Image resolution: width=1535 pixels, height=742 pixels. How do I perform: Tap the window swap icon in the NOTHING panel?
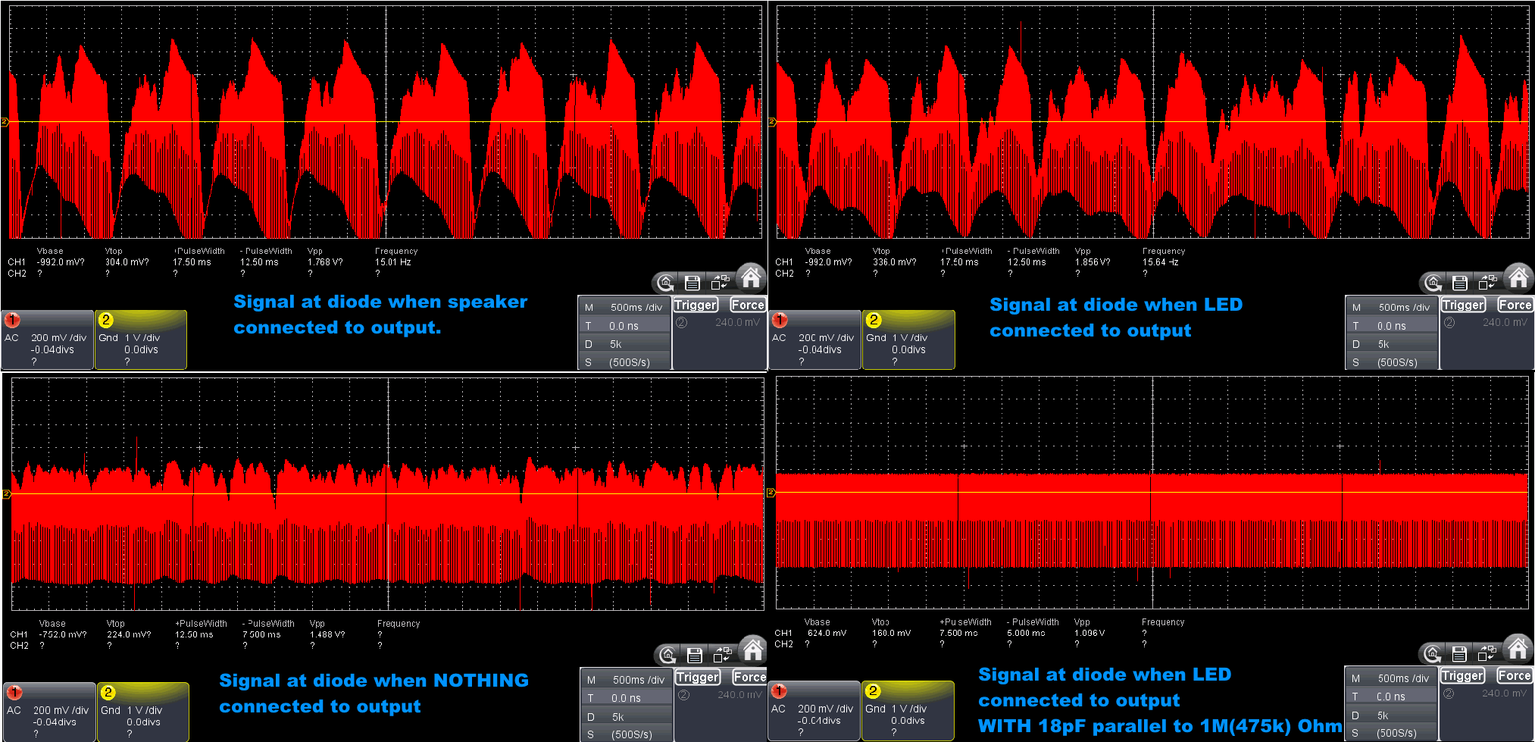[x=723, y=654]
